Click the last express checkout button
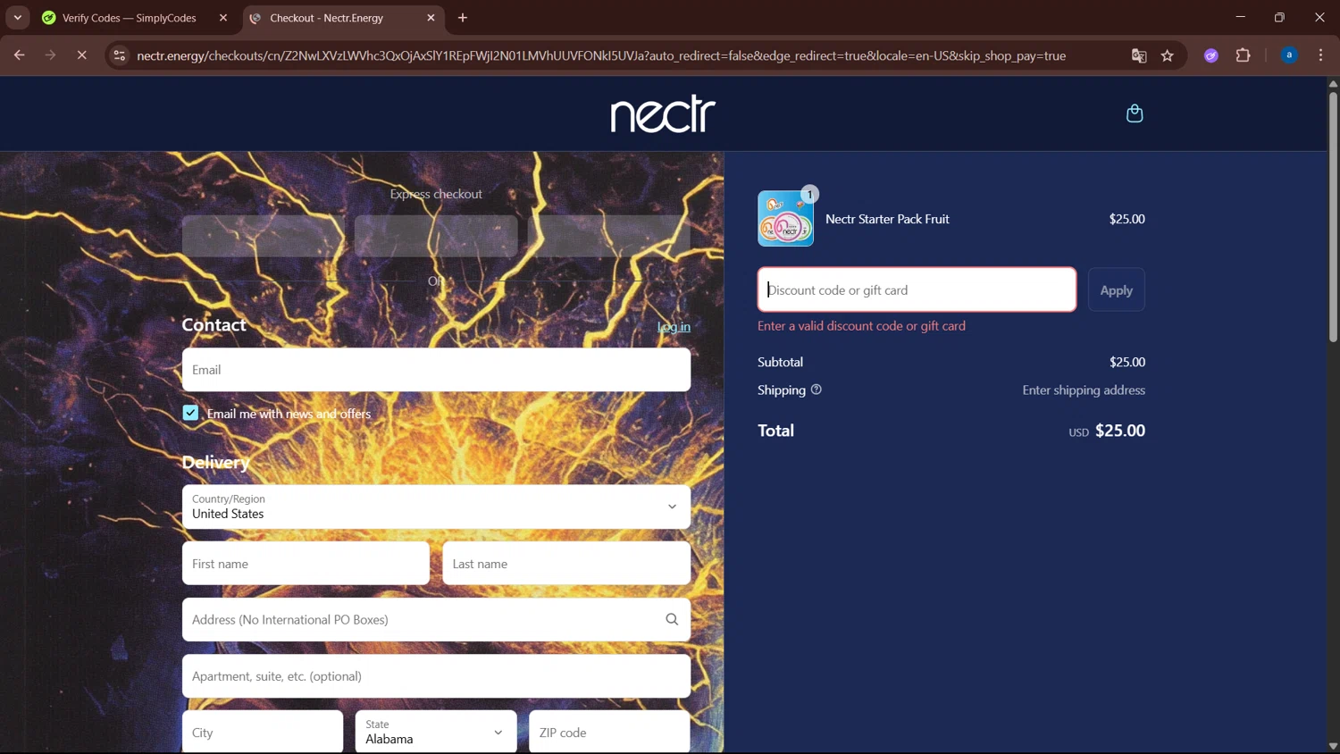The width and height of the screenshot is (1340, 754). pyautogui.click(x=609, y=236)
